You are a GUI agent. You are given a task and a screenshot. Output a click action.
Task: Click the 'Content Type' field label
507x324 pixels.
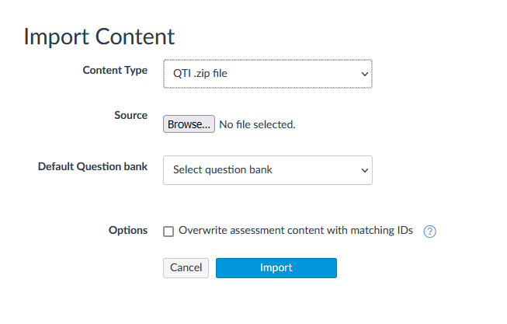[115, 70]
